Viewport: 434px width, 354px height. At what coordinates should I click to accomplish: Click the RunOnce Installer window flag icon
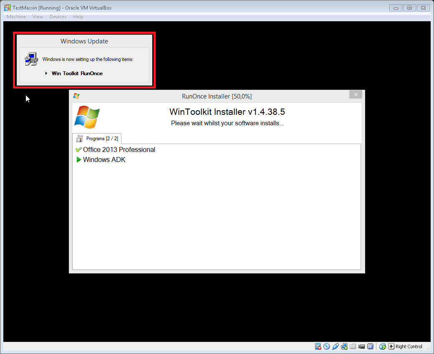tap(76, 96)
